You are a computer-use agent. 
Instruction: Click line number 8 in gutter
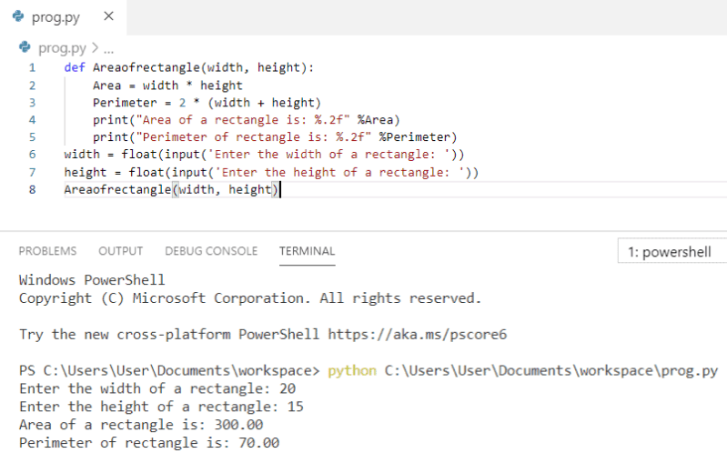pyautogui.click(x=32, y=189)
